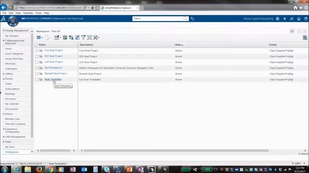Click the plus add icon in header
This screenshot has height=173, width=309.
[284, 19]
